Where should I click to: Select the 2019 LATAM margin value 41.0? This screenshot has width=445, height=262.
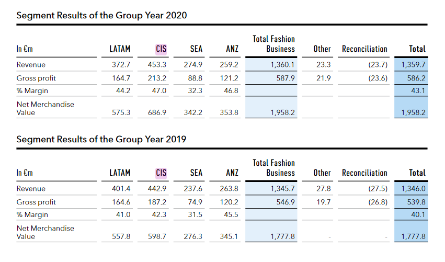point(123,215)
